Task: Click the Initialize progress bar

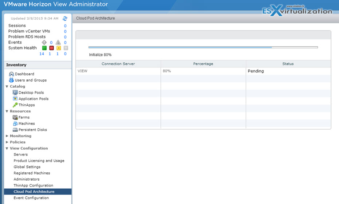Action: coord(203,47)
